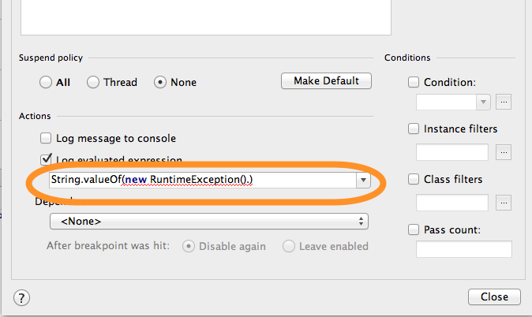The width and height of the screenshot is (532, 317).
Task: Open the <None> depends-on dropdown
Action: pyautogui.click(x=209, y=222)
